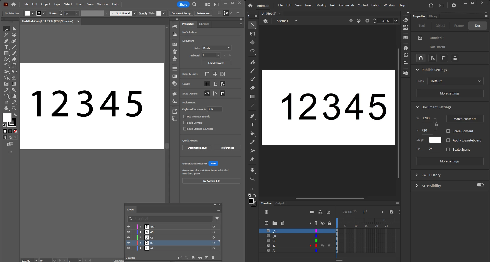Select the Eraser tool in Animate

pyautogui.click(x=252, y=88)
